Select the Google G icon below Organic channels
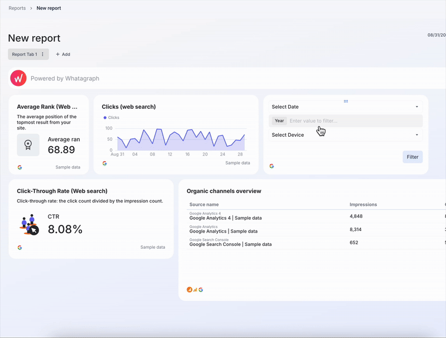The height and width of the screenshot is (338, 446). [x=201, y=289]
